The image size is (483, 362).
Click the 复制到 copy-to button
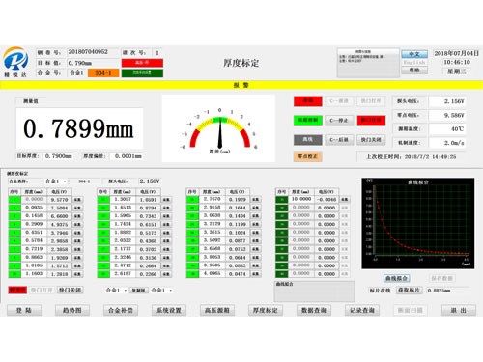click(138, 291)
